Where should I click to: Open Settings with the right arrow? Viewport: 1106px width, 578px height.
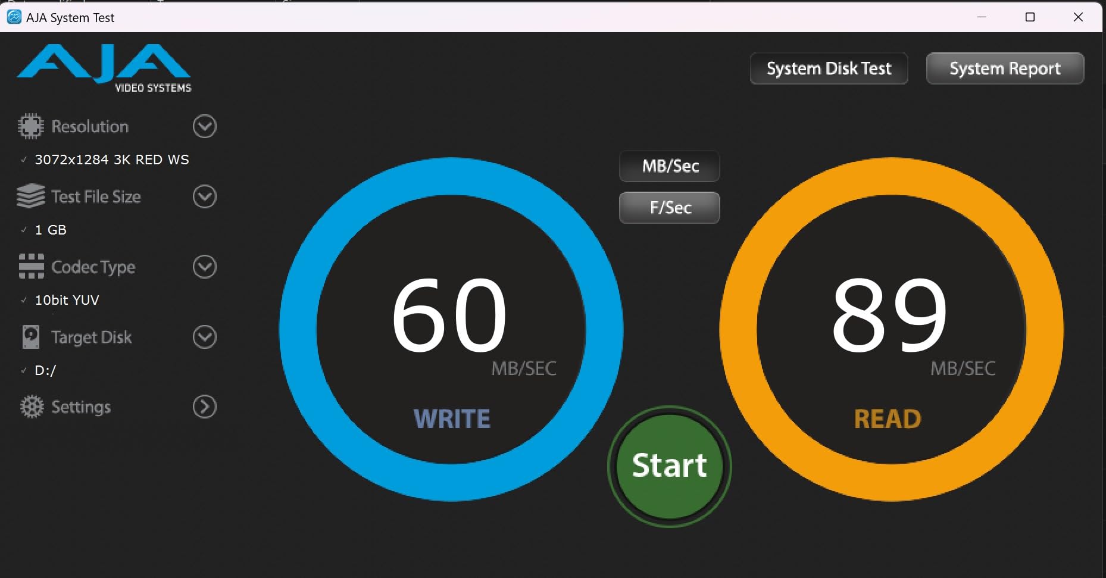204,407
